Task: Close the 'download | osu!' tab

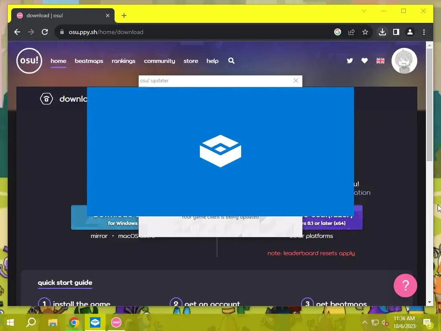Action: click(107, 16)
